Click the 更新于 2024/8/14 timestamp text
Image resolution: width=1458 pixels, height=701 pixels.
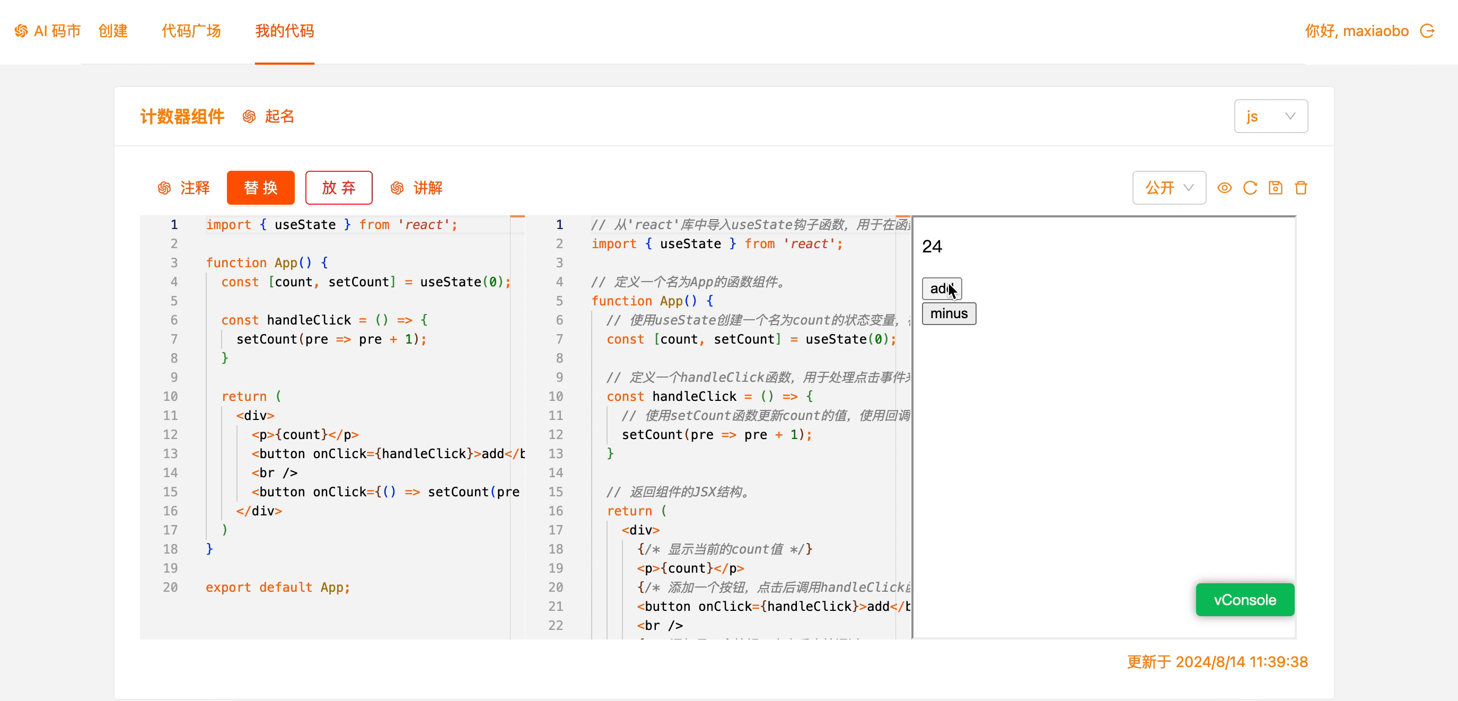pos(1217,662)
